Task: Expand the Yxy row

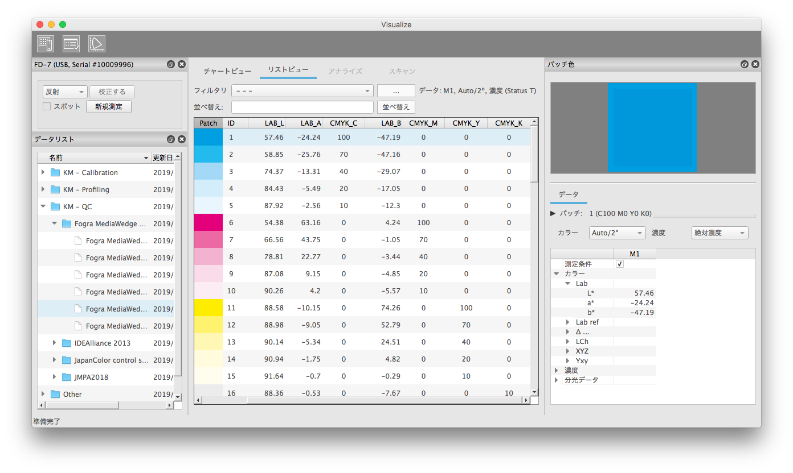Action: pos(568,361)
